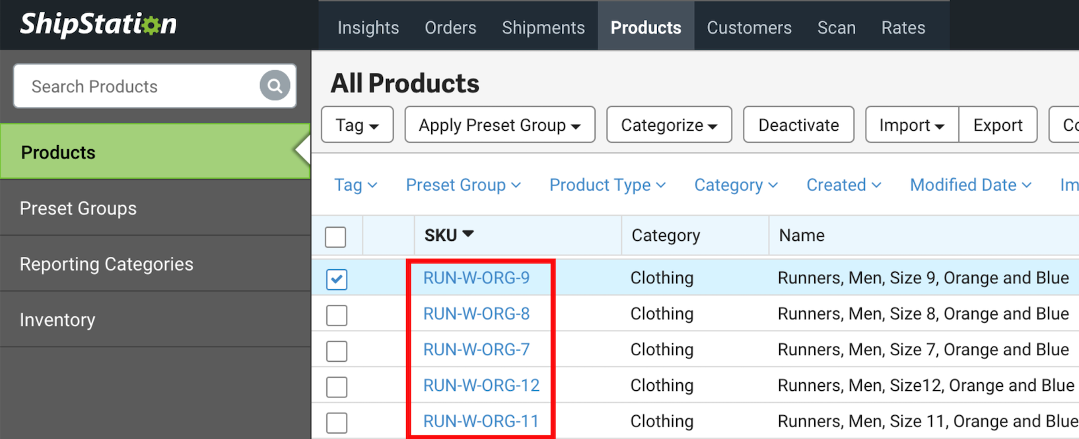Uncheck the RUN-W-ORG-9 row checkbox

pos(336,279)
